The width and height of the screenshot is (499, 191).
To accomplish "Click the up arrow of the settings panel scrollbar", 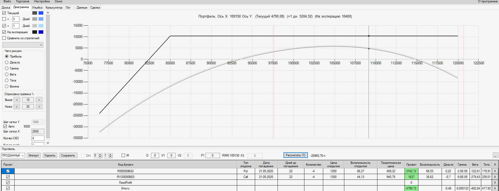I will pos(48,13).
